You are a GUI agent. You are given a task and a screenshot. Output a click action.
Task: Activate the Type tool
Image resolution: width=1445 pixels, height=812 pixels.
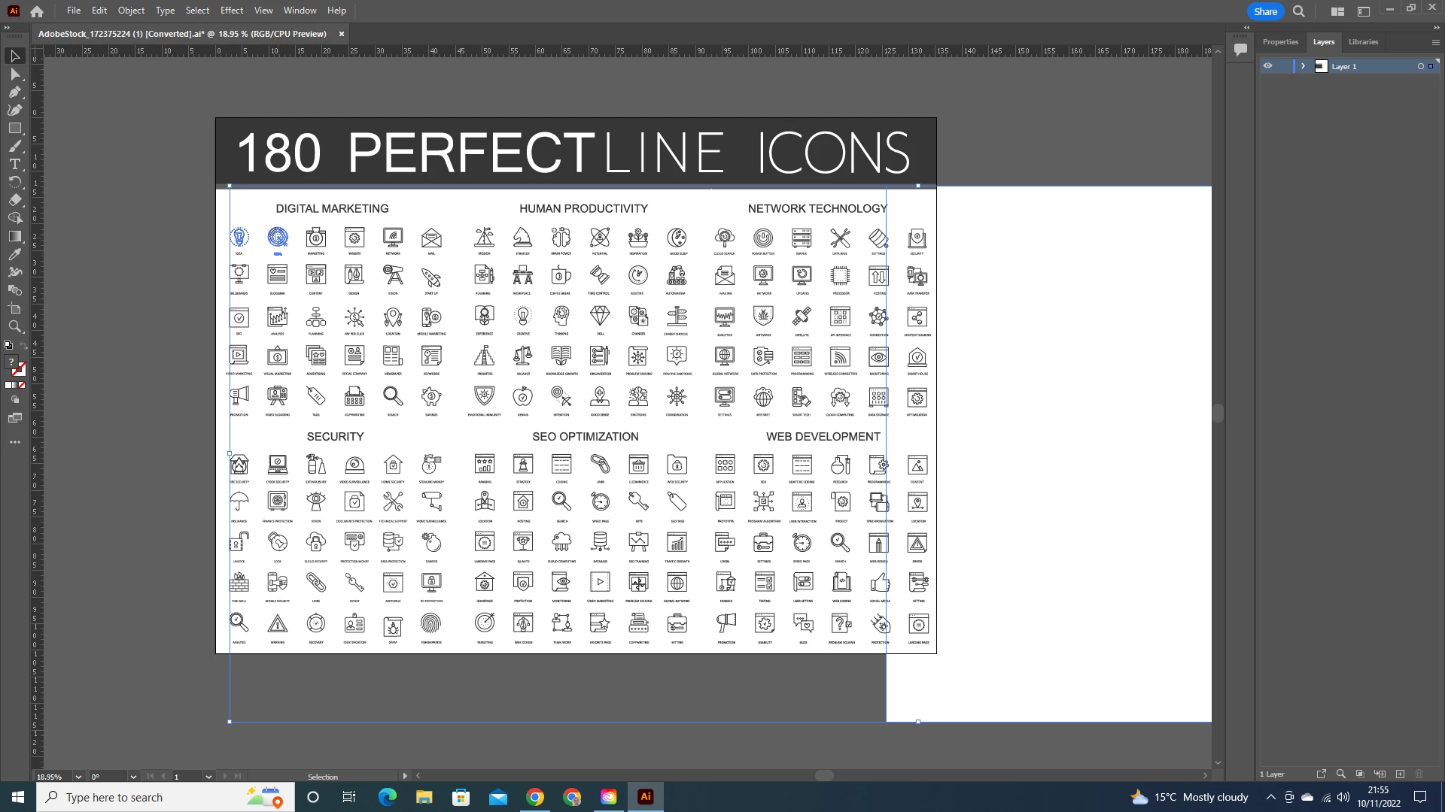[14, 164]
